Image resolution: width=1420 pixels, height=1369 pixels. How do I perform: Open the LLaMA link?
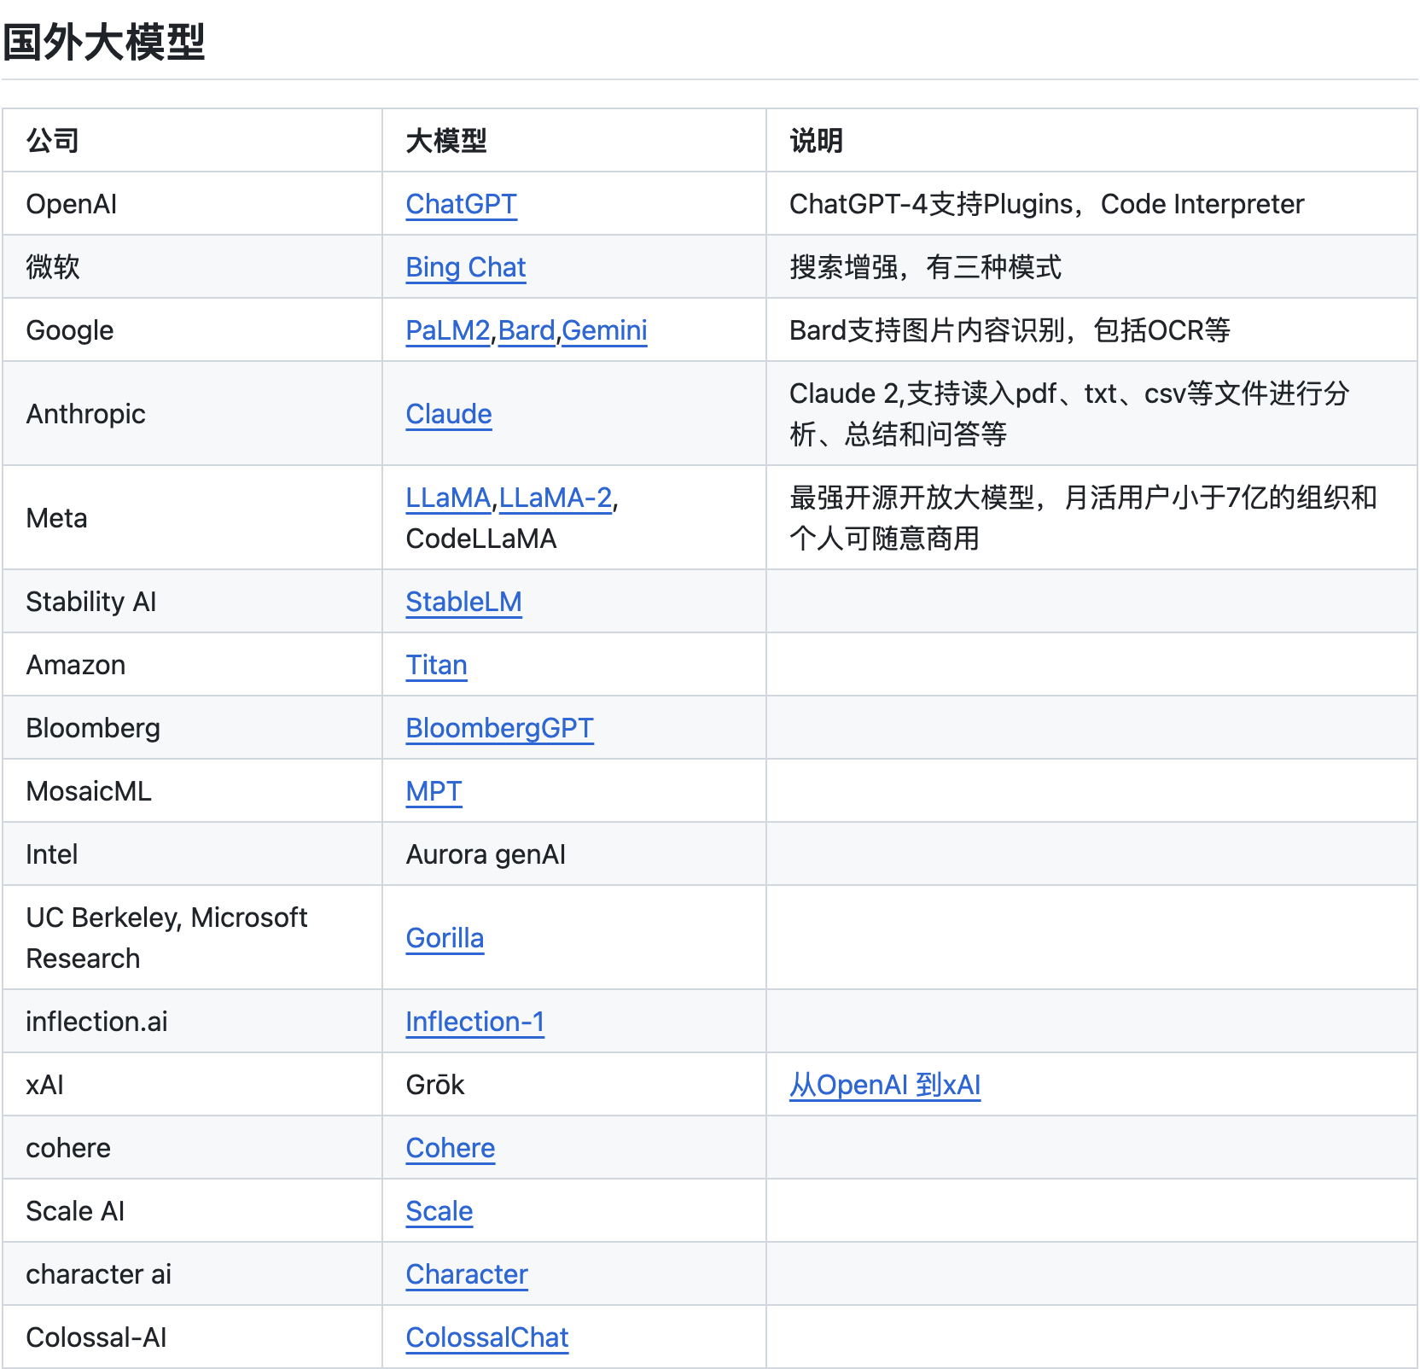click(x=448, y=498)
